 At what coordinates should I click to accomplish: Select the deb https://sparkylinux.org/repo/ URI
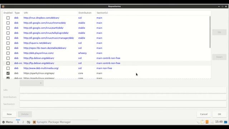click(39, 73)
